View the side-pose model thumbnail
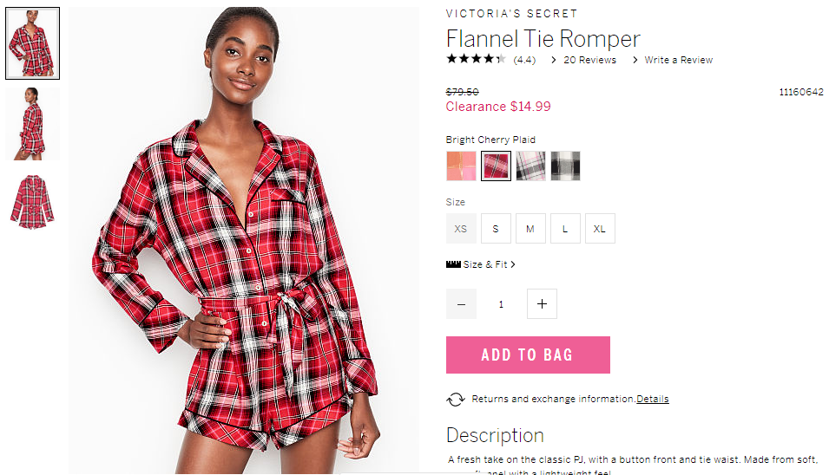The image size is (829, 475). (x=32, y=123)
